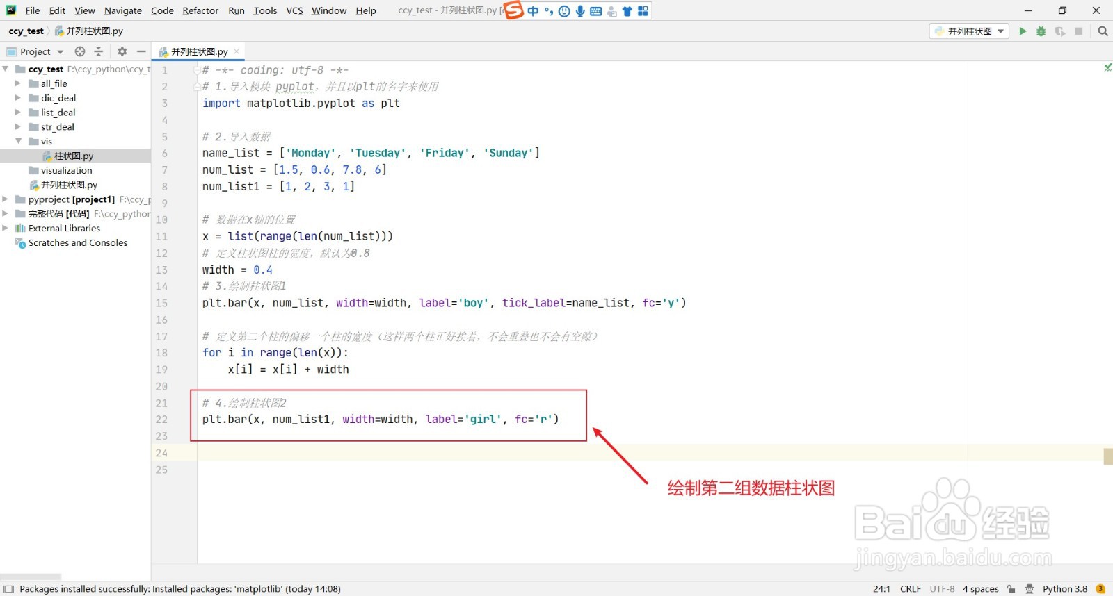The image size is (1113, 596).
Task: Click 并列柱状图.py in the breadcrumb bar
Action: [x=89, y=31]
